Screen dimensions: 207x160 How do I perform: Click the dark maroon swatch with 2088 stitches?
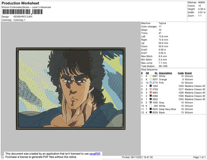pos(150,96)
